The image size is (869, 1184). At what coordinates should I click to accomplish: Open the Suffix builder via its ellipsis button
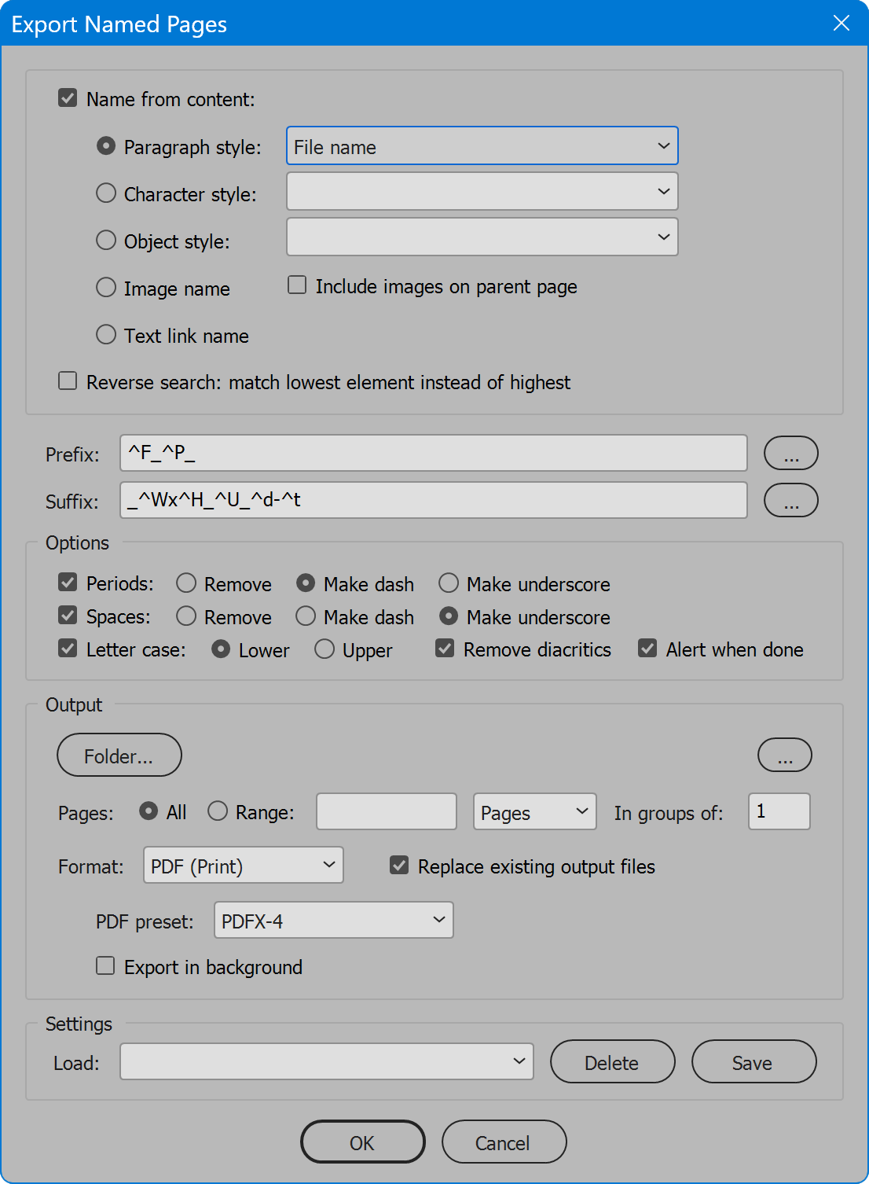point(790,500)
